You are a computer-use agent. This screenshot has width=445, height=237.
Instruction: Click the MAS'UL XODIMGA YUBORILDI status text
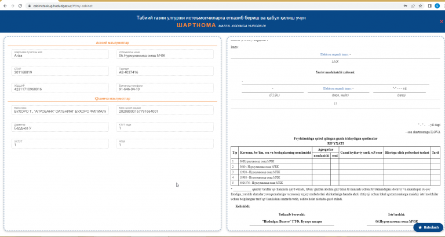click(x=242, y=26)
